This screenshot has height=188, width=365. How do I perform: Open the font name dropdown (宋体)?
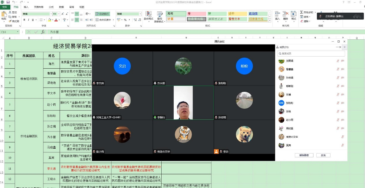[x=51, y=14]
